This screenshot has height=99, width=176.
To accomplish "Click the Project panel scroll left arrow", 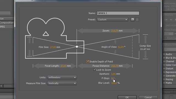I will coord(1,86).
